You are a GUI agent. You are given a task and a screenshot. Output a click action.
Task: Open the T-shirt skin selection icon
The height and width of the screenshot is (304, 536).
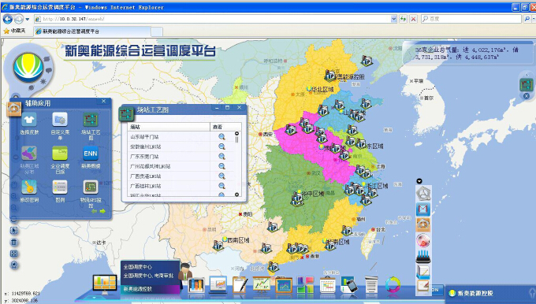tap(29, 120)
